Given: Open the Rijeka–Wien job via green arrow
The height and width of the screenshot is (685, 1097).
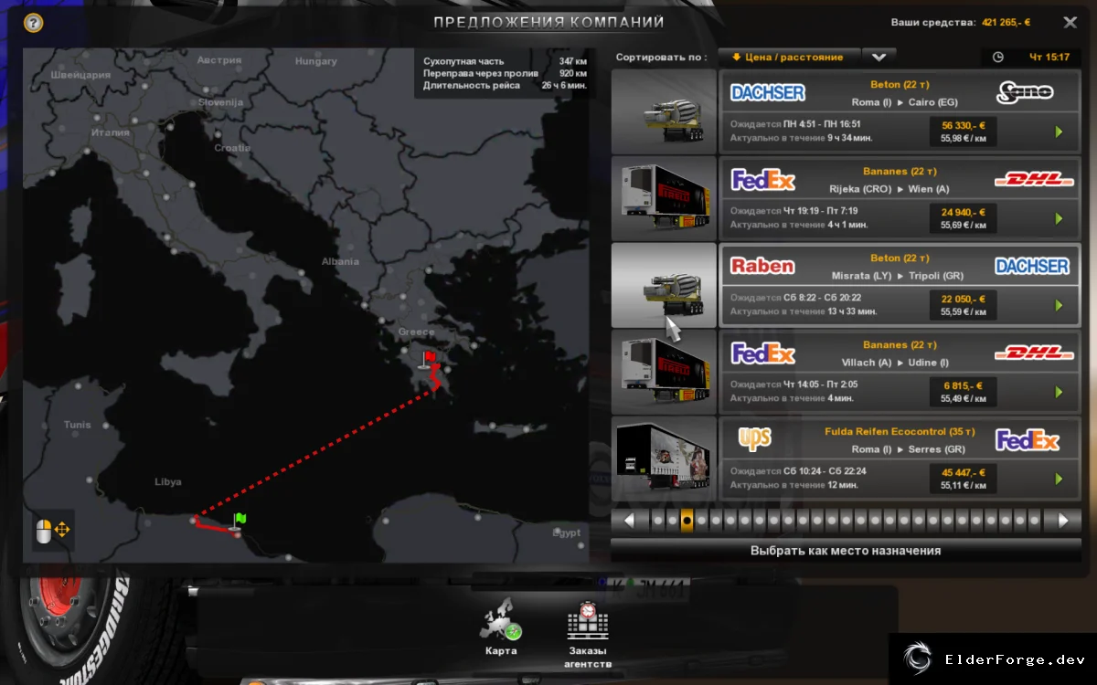Looking at the screenshot, I should tap(1059, 218).
